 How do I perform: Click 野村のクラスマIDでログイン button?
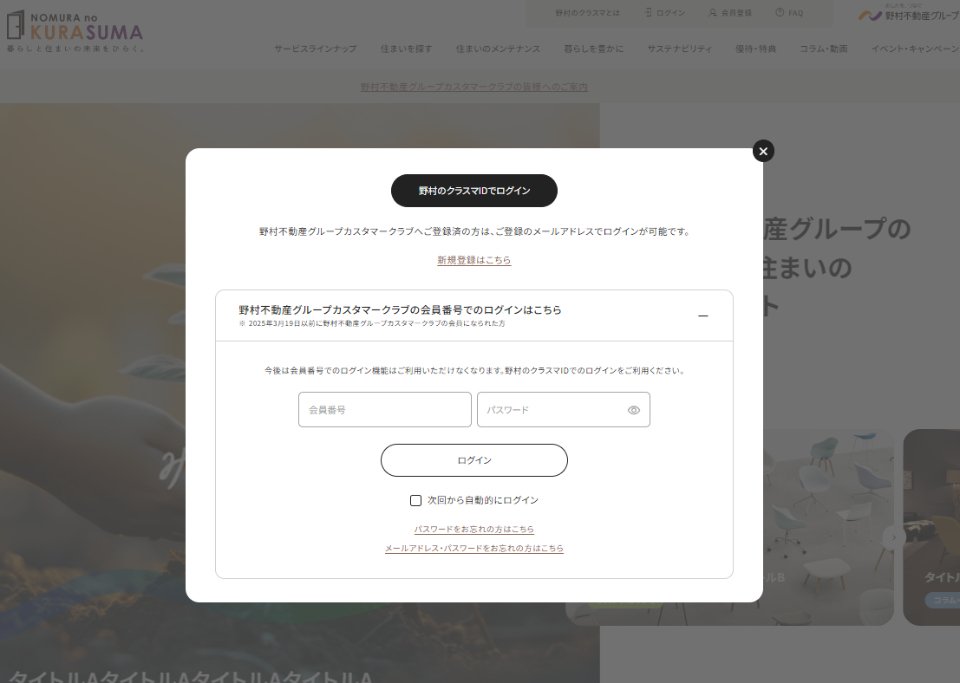[473, 191]
